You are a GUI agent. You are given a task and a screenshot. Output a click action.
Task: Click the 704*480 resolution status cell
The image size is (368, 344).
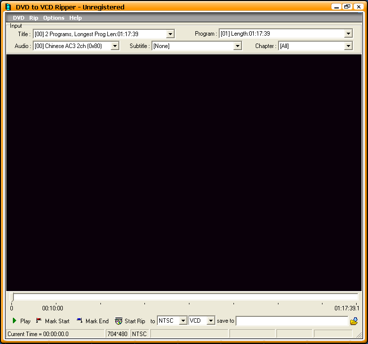pyautogui.click(x=117, y=334)
